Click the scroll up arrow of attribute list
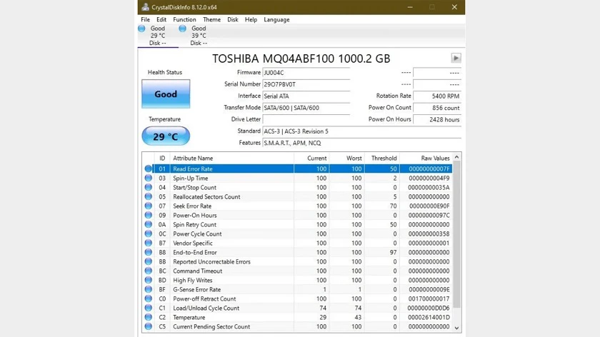 tap(456, 157)
